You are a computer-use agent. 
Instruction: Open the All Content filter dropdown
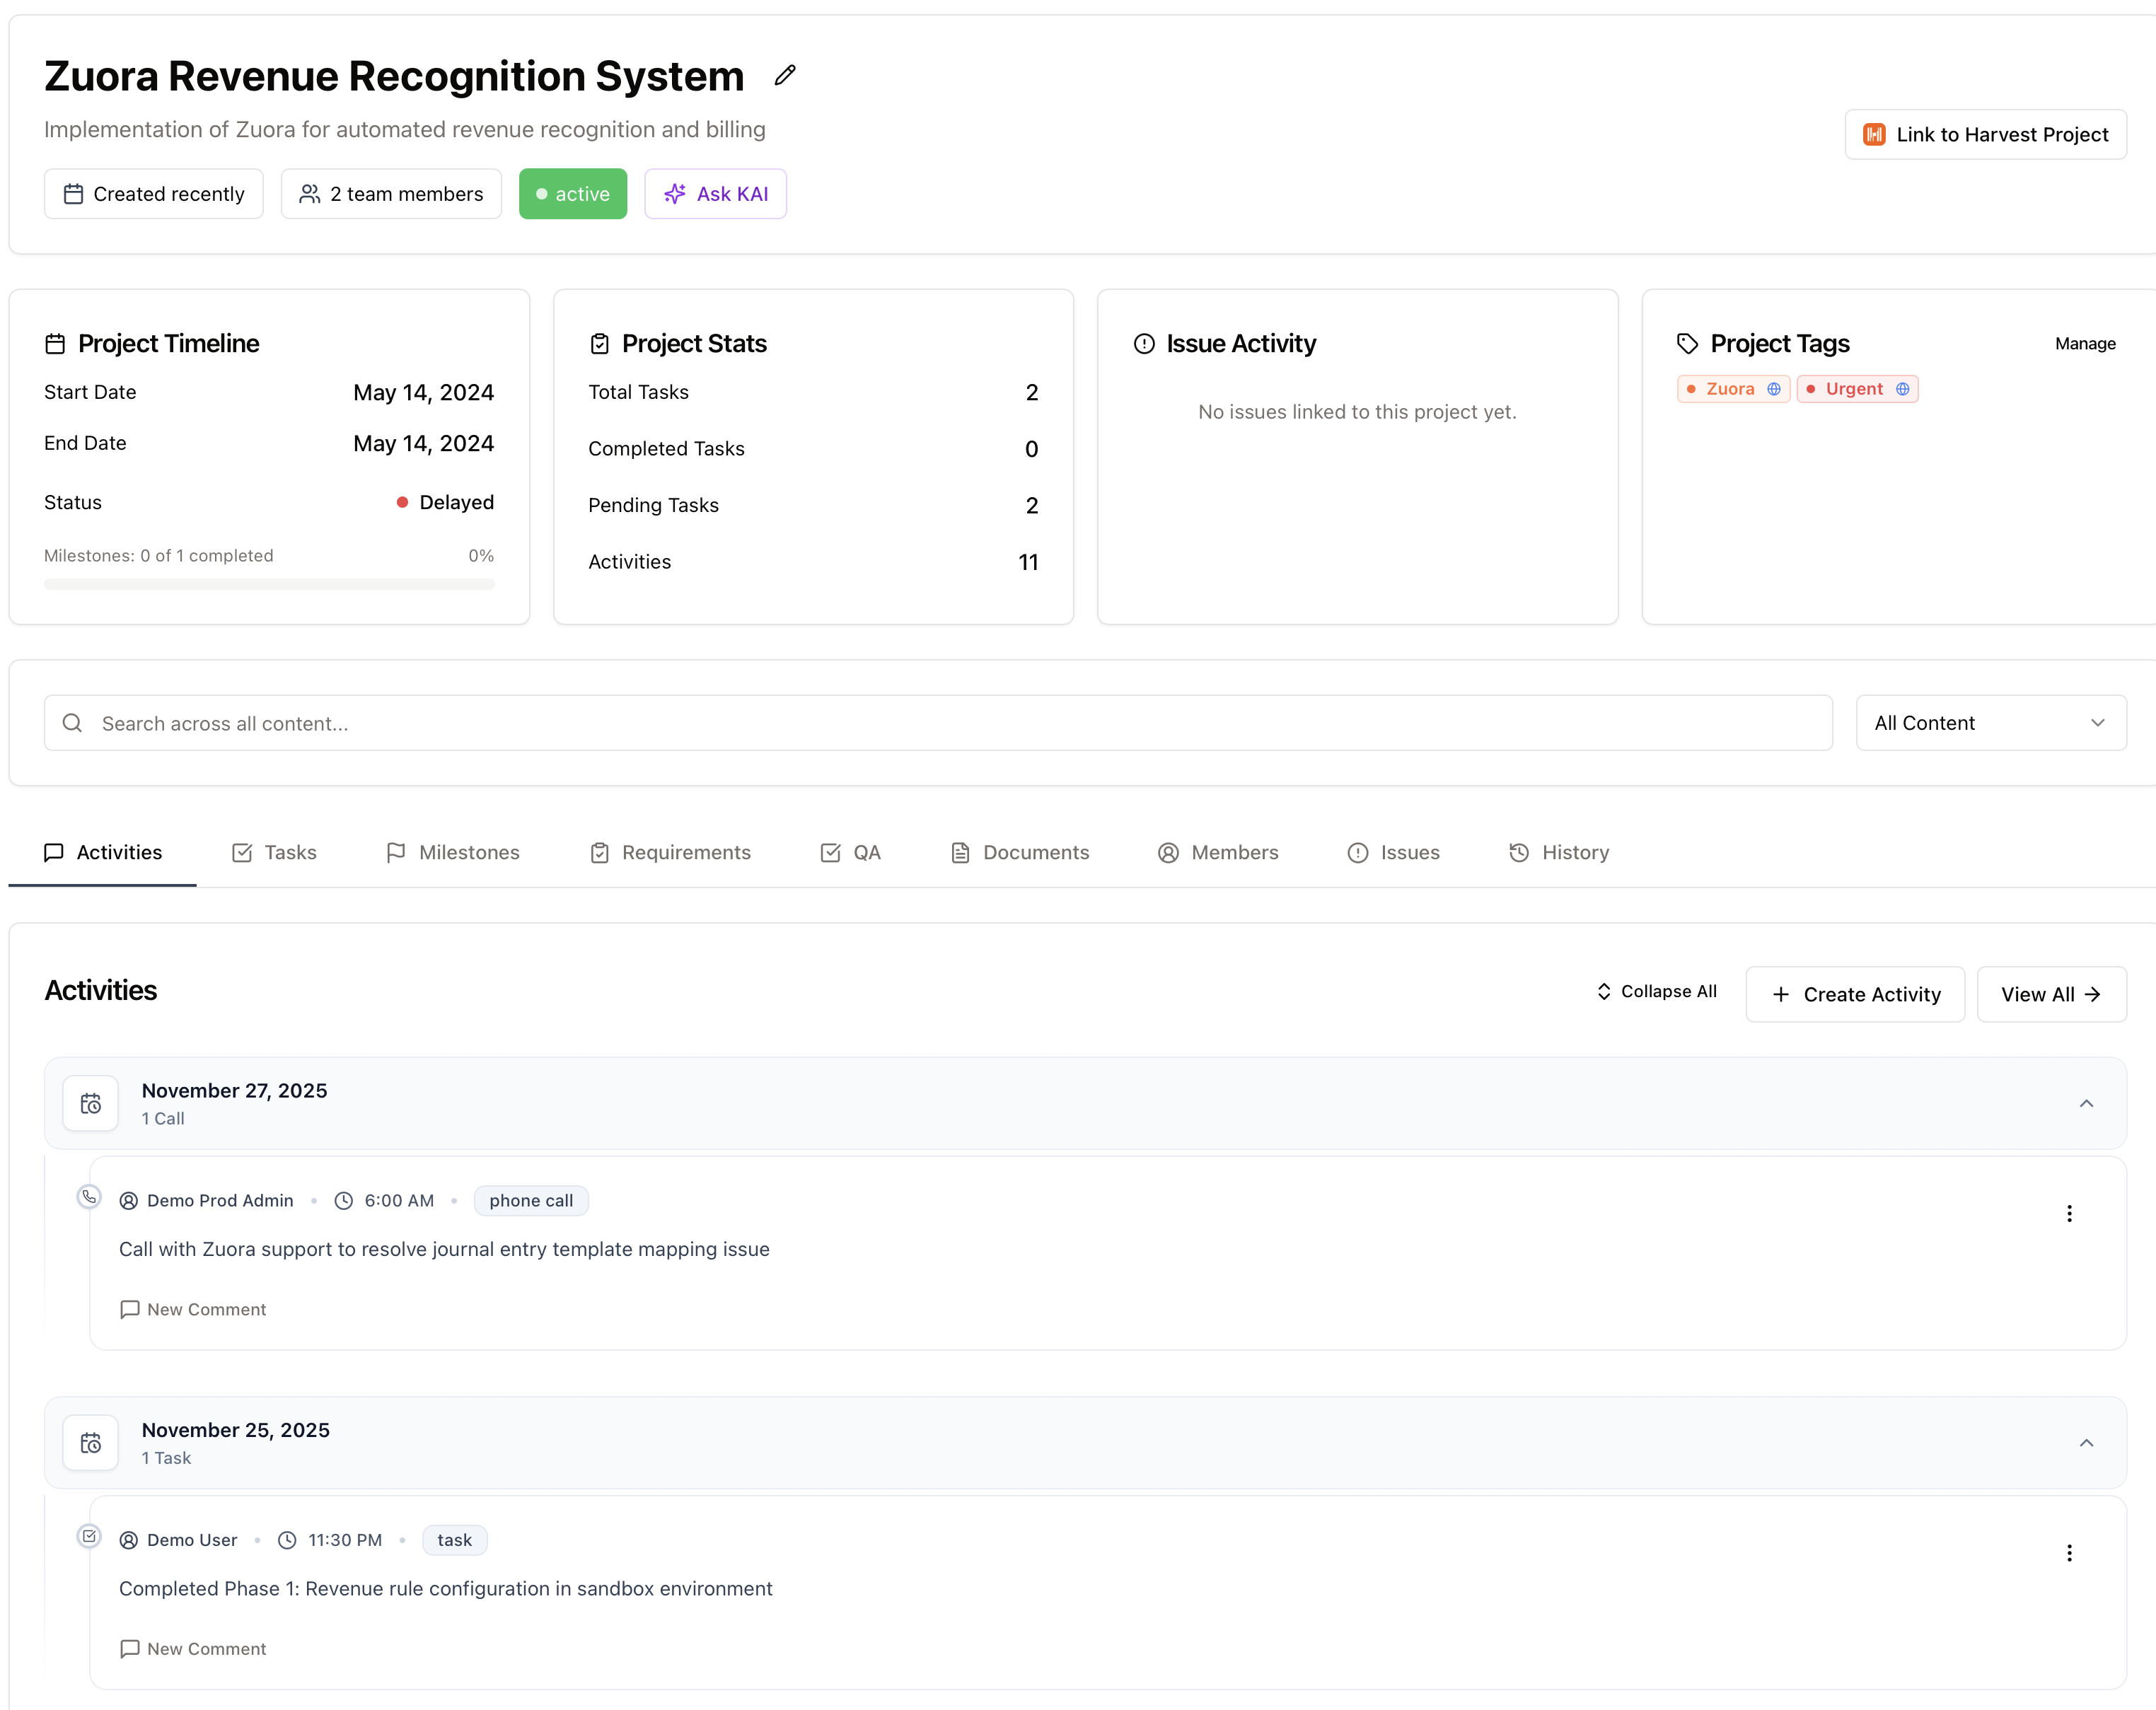pyautogui.click(x=1990, y=723)
